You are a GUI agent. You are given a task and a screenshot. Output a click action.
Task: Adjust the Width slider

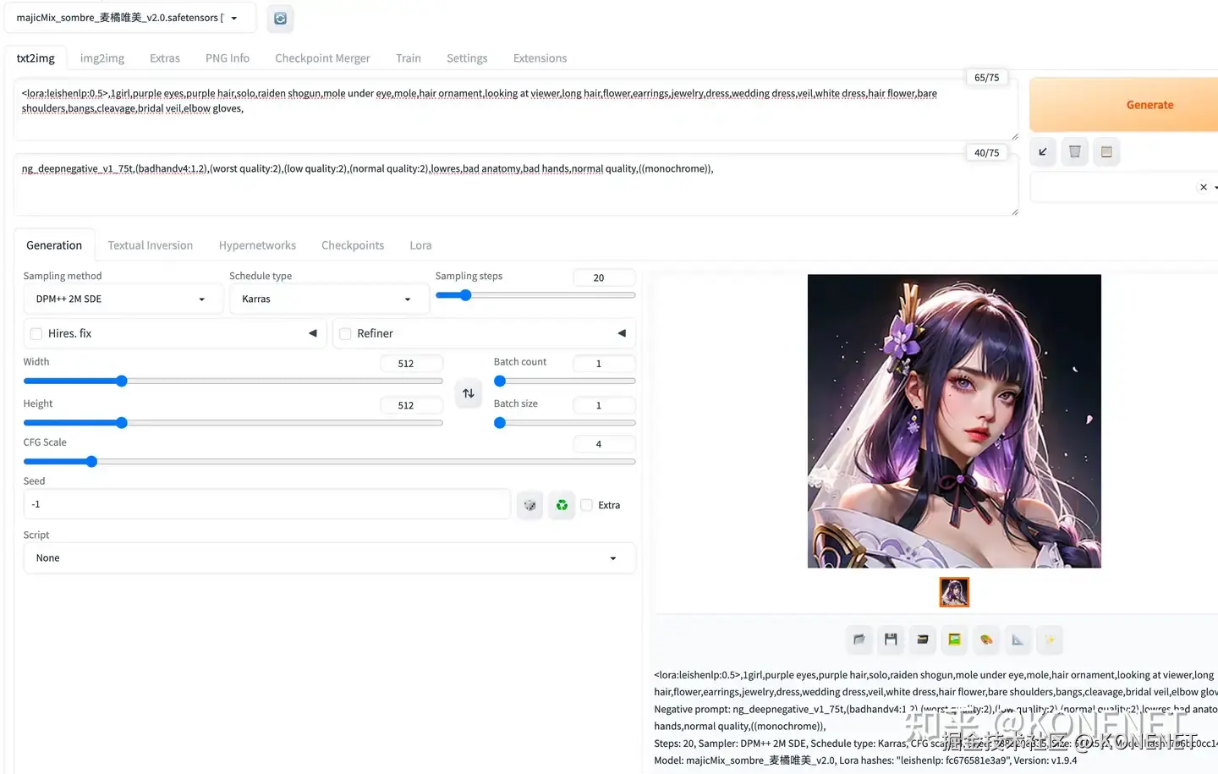pyautogui.click(x=233, y=382)
